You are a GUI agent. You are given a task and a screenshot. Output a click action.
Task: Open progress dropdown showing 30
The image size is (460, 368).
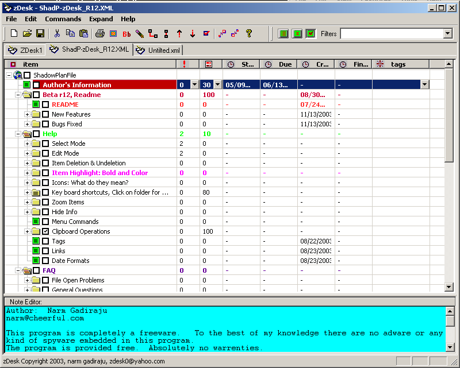(218, 84)
